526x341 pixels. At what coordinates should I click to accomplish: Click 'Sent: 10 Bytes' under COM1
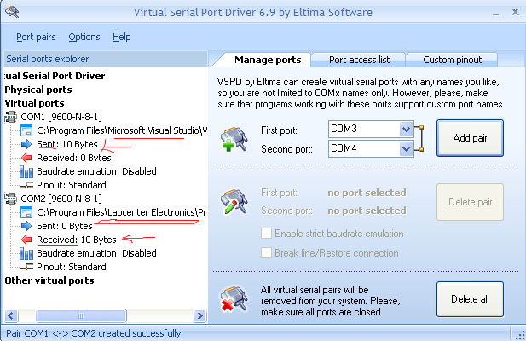(x=67, y=144)
